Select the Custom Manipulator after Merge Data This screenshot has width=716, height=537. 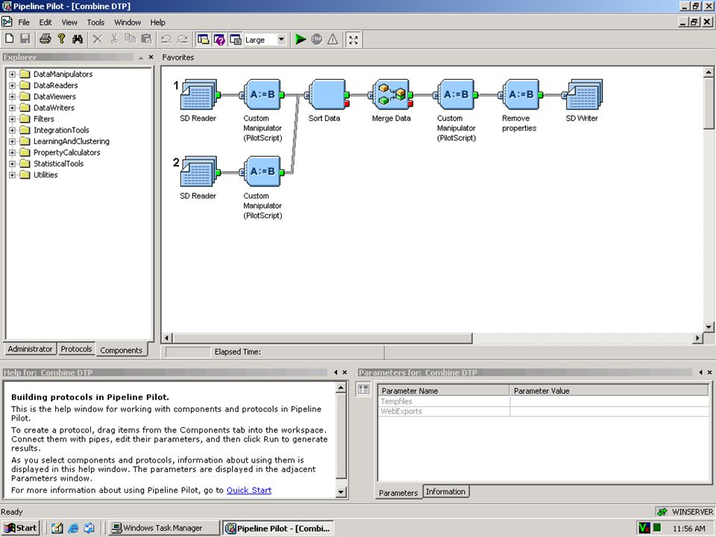point(456,95)
